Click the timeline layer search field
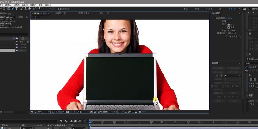Screen dimensions: 258x129 click(x=28, y=121)
